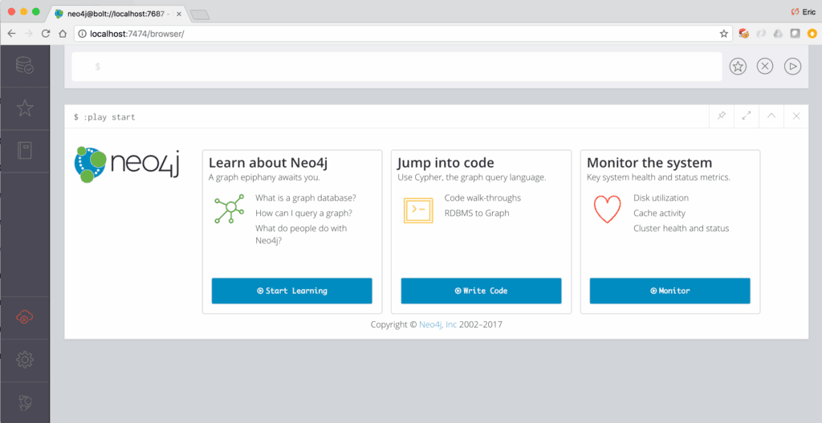This screenshot has width=822, height=423.
Task: Click 'Disk utilization' text
Action: click(661, 197)
